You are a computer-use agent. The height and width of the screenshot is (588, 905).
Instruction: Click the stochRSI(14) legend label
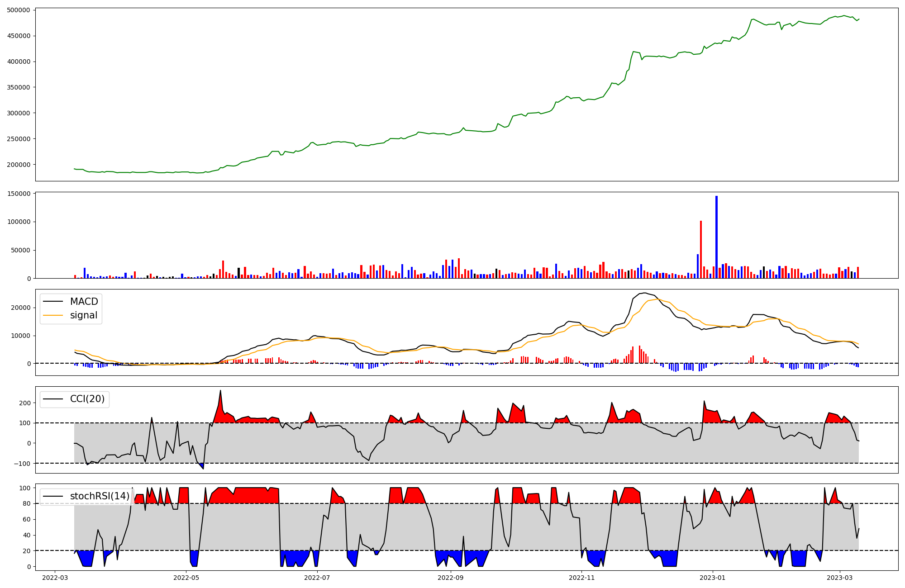click(100, 496)
